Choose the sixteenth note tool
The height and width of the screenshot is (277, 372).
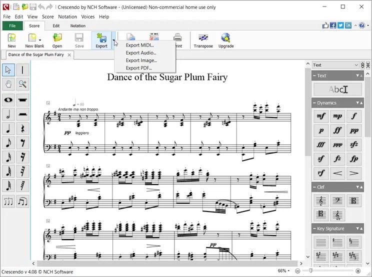click(x=8, y=157)
